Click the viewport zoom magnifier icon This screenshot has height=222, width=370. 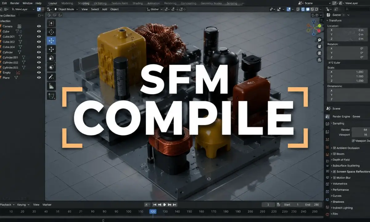click(319, 40)
